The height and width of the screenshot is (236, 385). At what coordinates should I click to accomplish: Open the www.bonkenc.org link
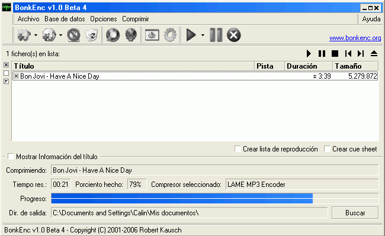(x=355, y=38)
